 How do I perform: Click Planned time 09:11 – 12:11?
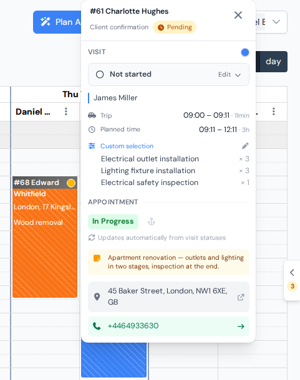pos(218,130)
